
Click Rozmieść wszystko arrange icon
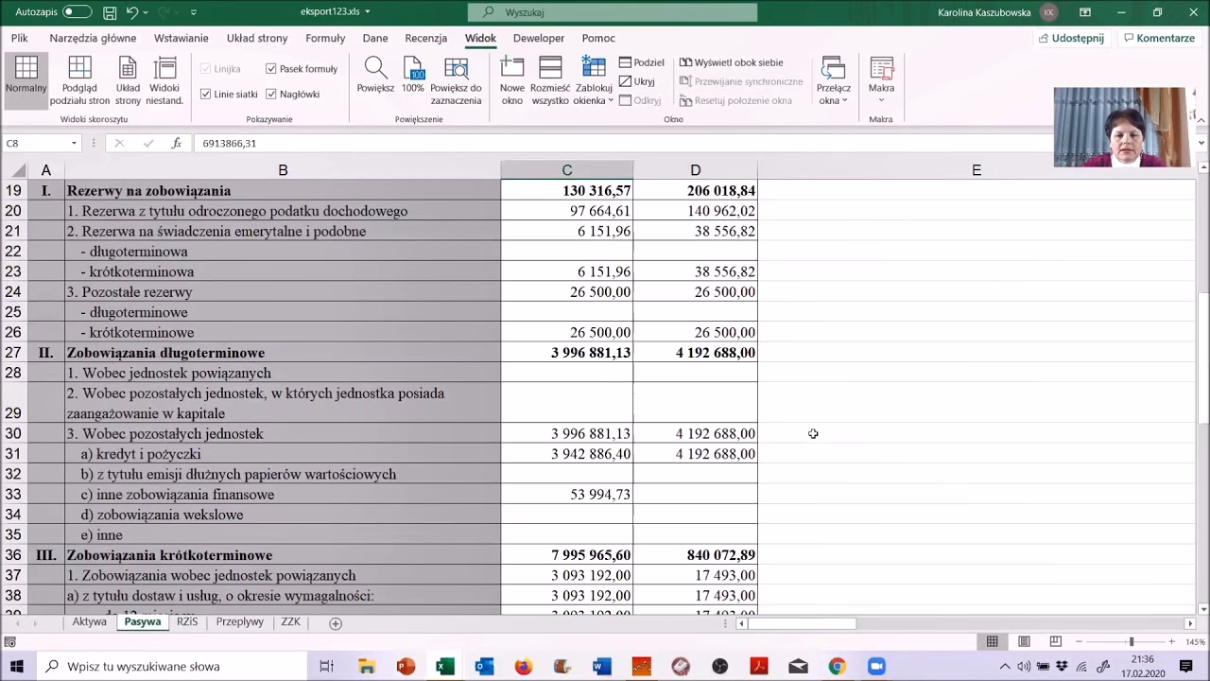[549, 69]
